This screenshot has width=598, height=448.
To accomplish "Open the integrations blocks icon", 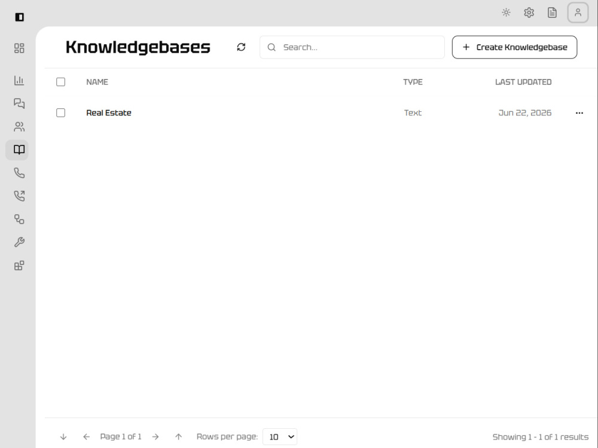I will [19, 265].
